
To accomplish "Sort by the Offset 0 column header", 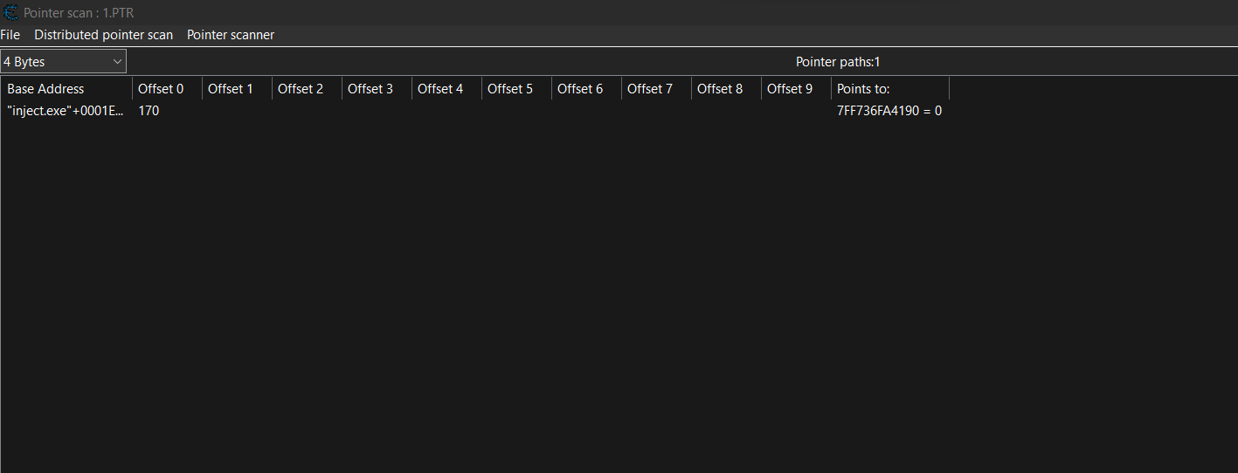I will coord(167,89).
